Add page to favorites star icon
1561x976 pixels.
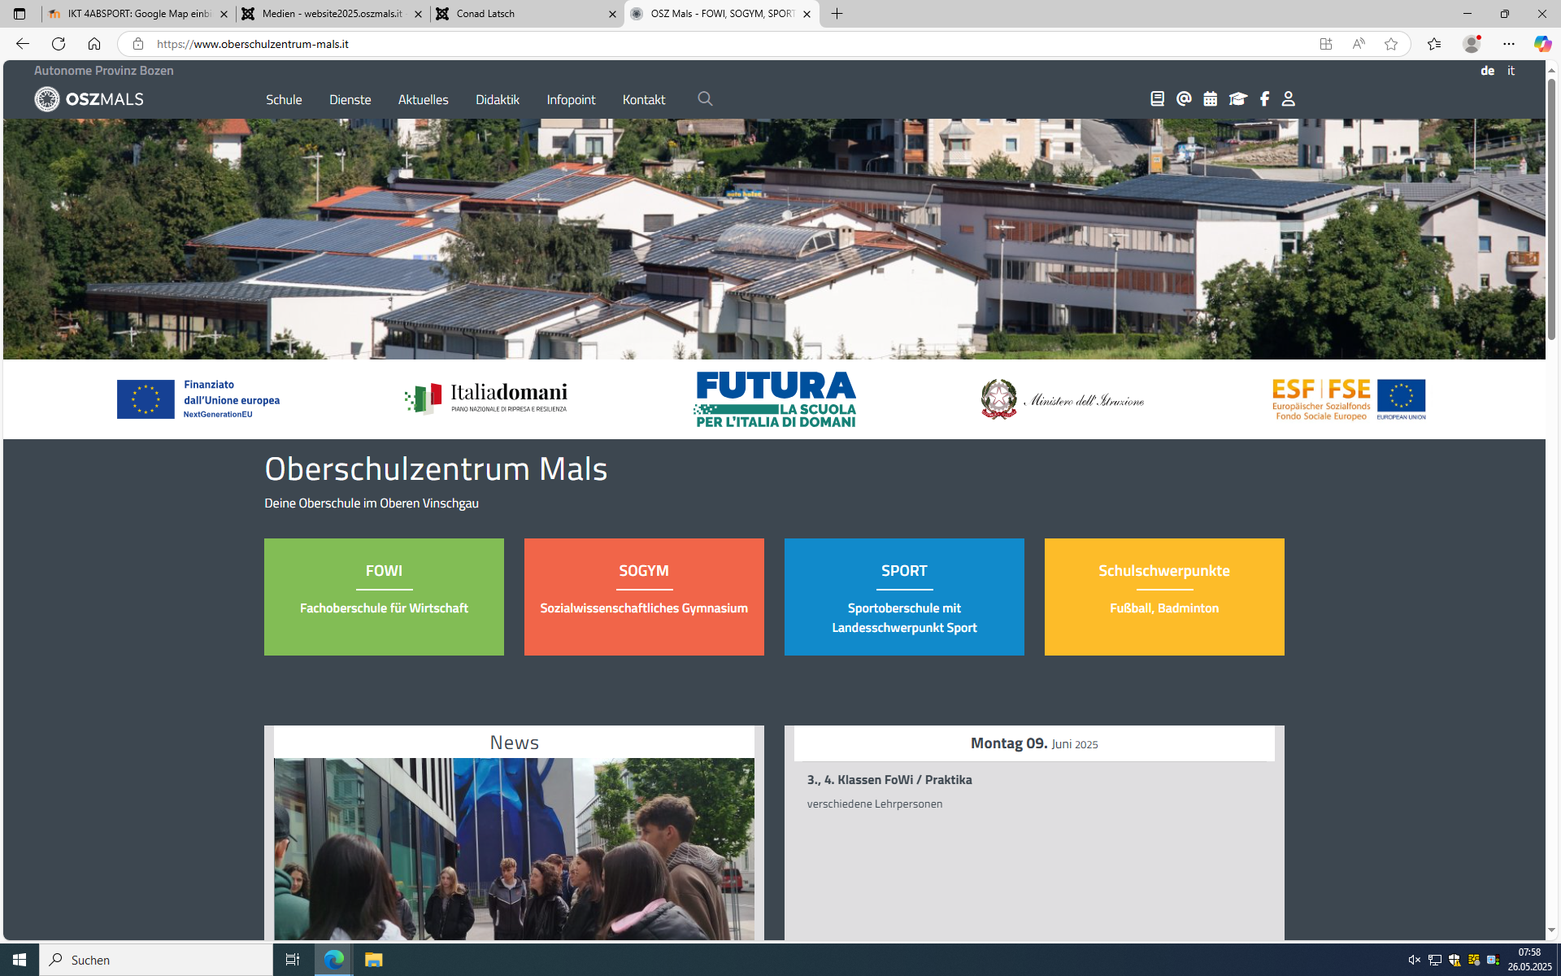1391,44
